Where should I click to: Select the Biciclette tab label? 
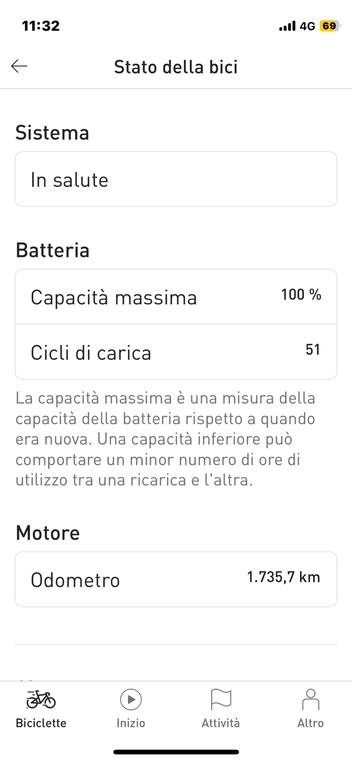point(41,723)
